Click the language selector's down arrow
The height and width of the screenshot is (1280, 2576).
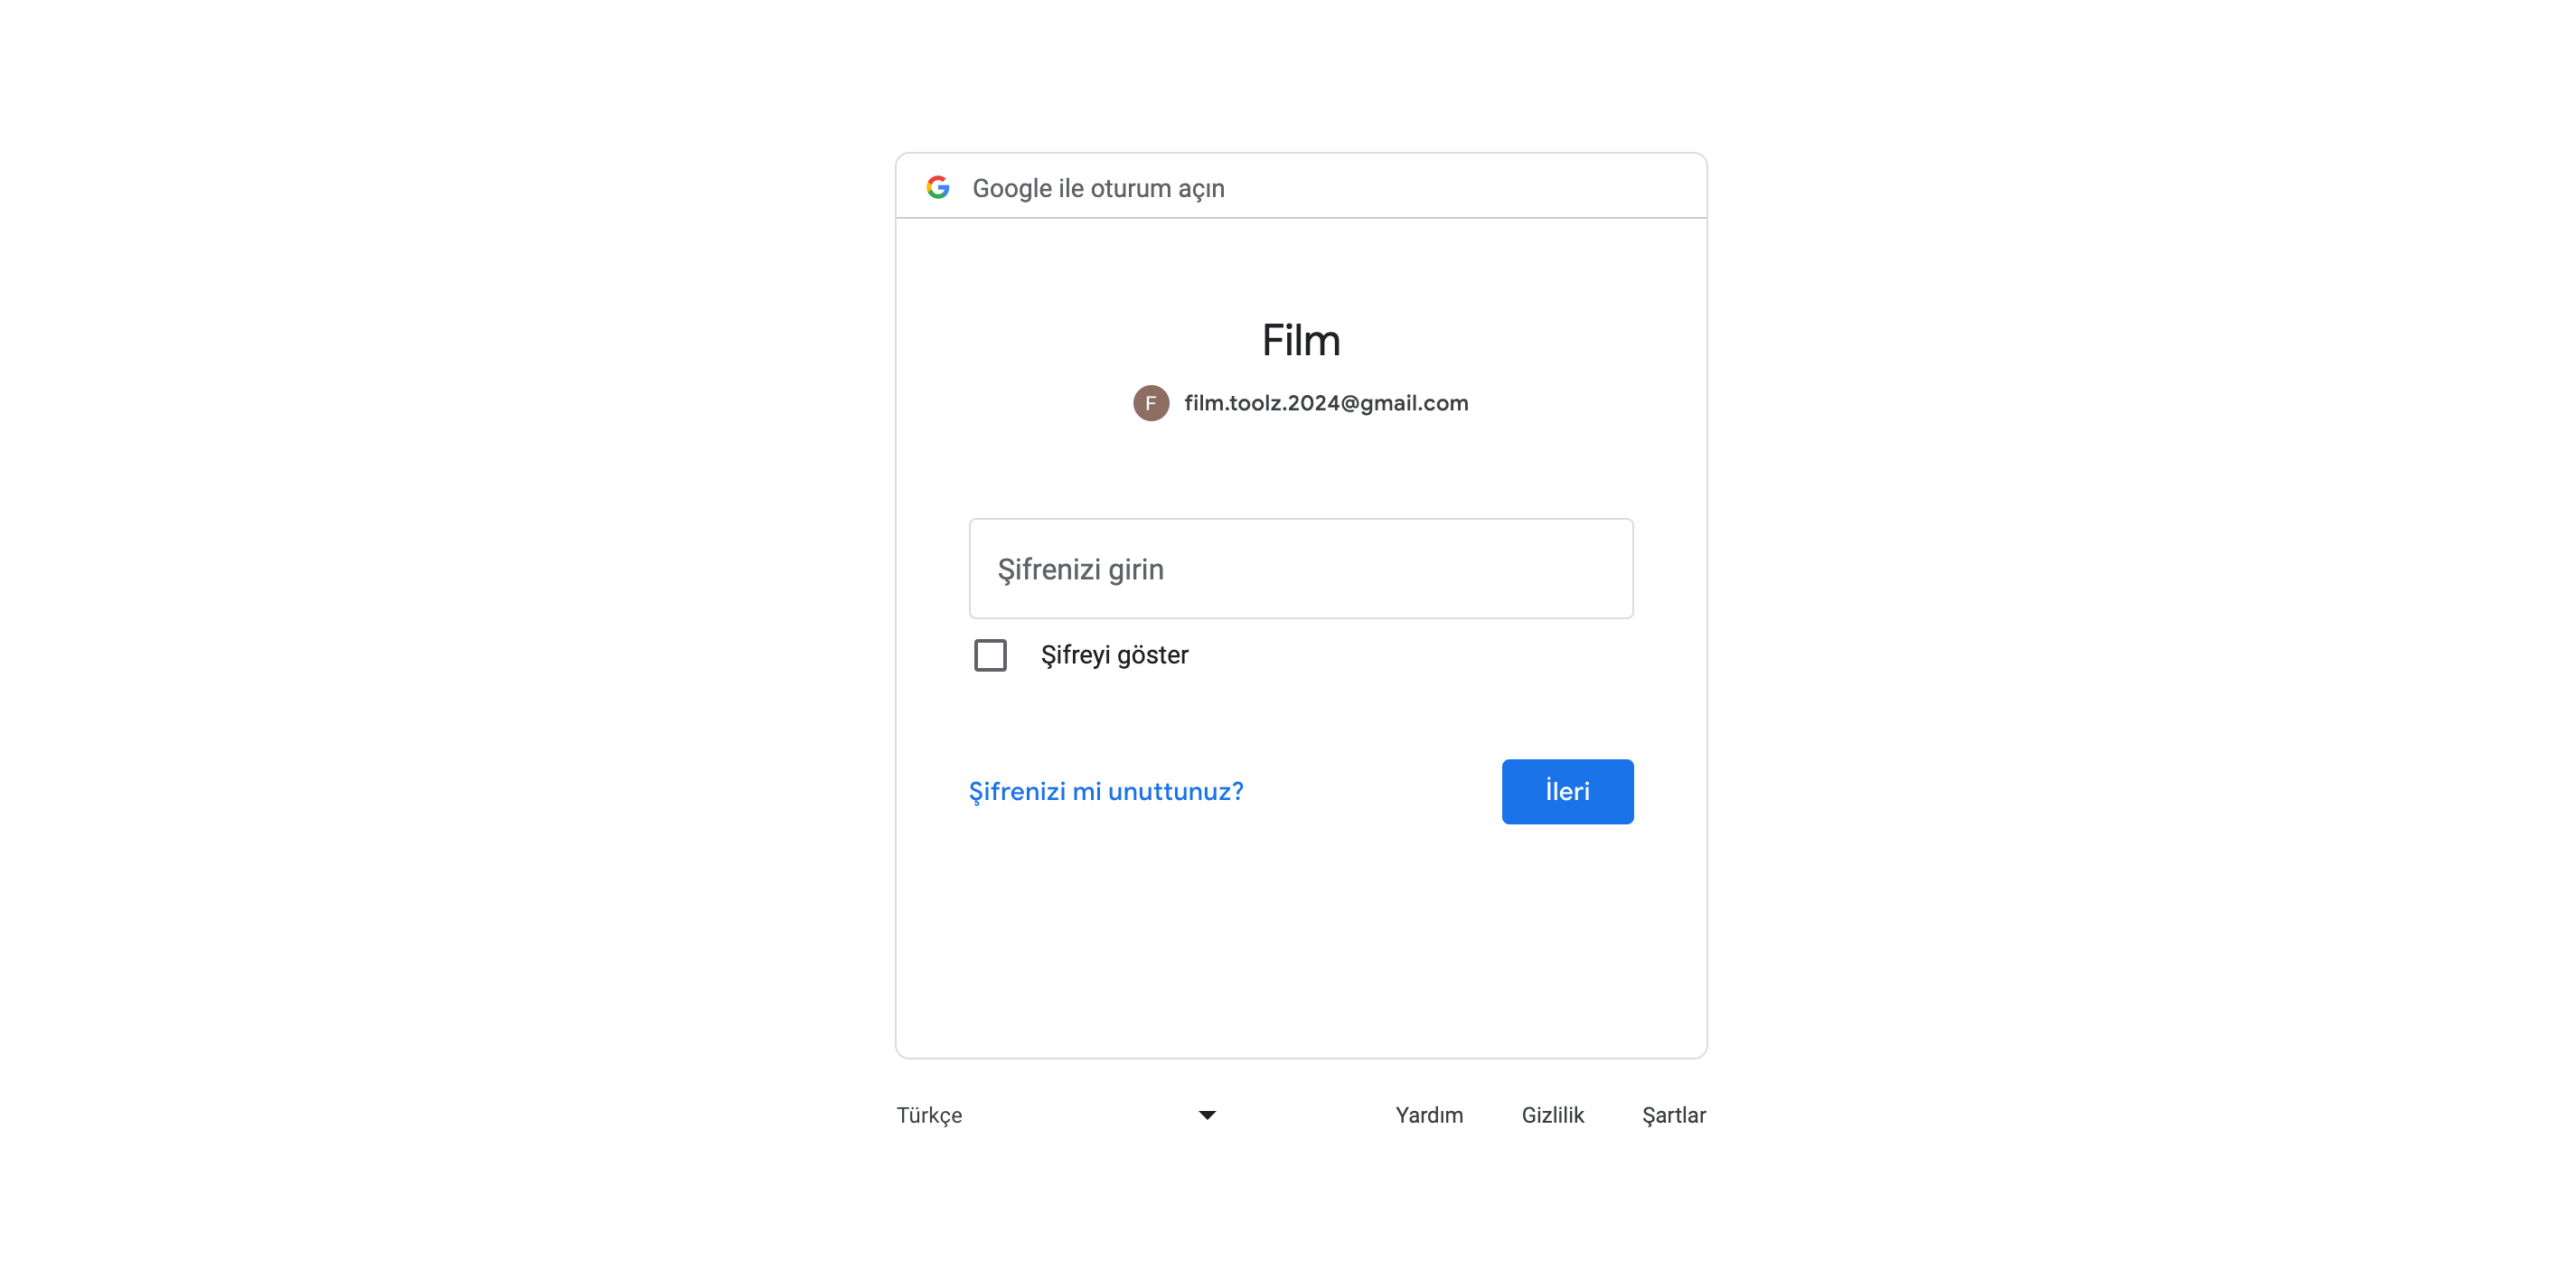point(1207,1115)
